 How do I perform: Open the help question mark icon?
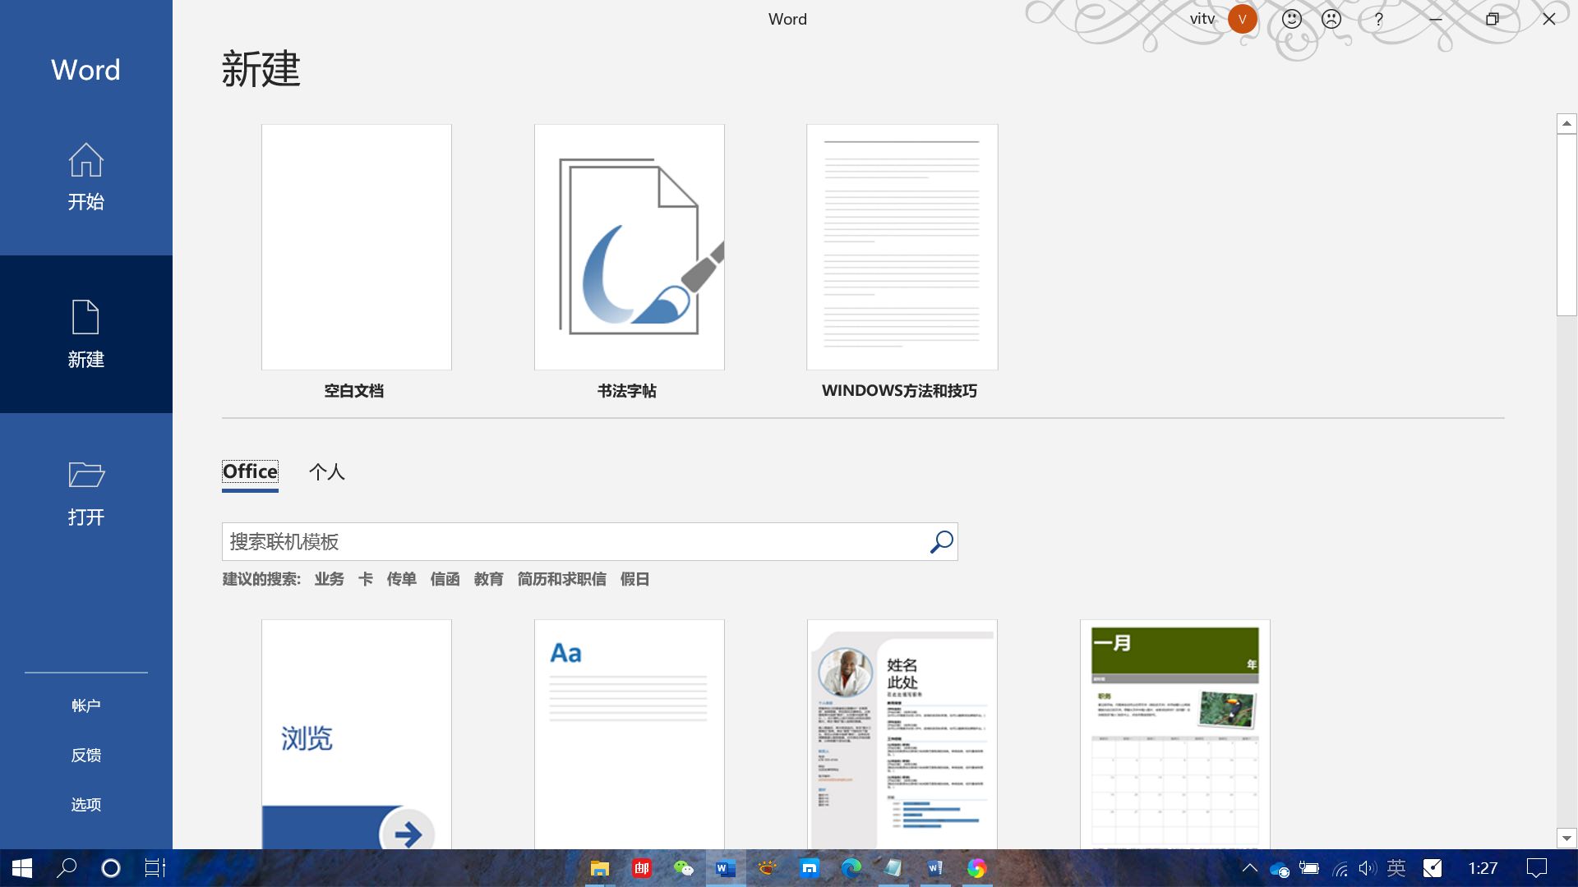click(1379, 19)
